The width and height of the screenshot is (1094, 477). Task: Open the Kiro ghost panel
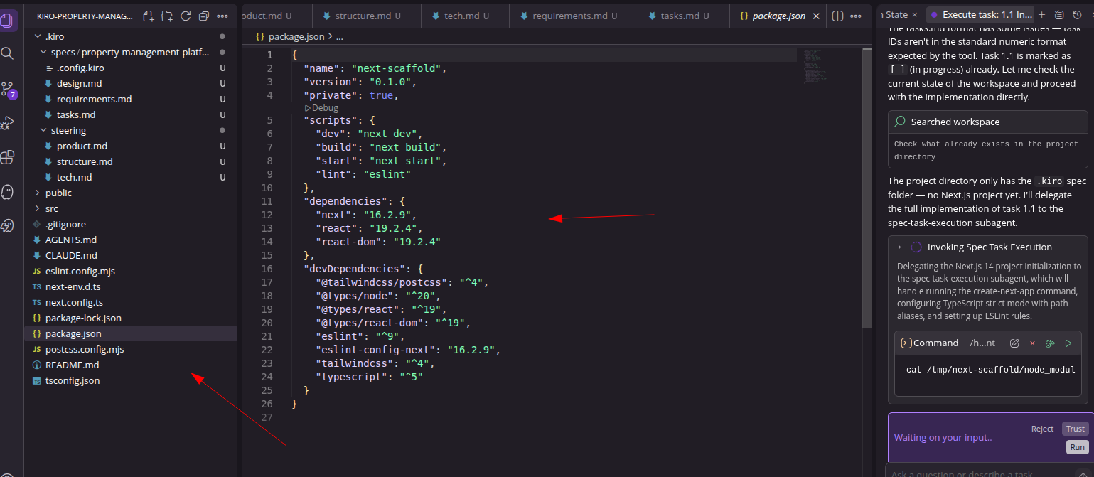(8, 191)
